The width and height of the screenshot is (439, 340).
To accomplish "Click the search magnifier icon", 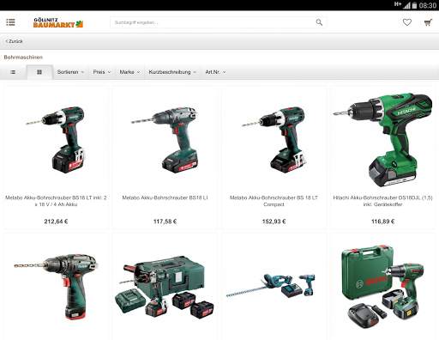I will (x=319, y=22).
